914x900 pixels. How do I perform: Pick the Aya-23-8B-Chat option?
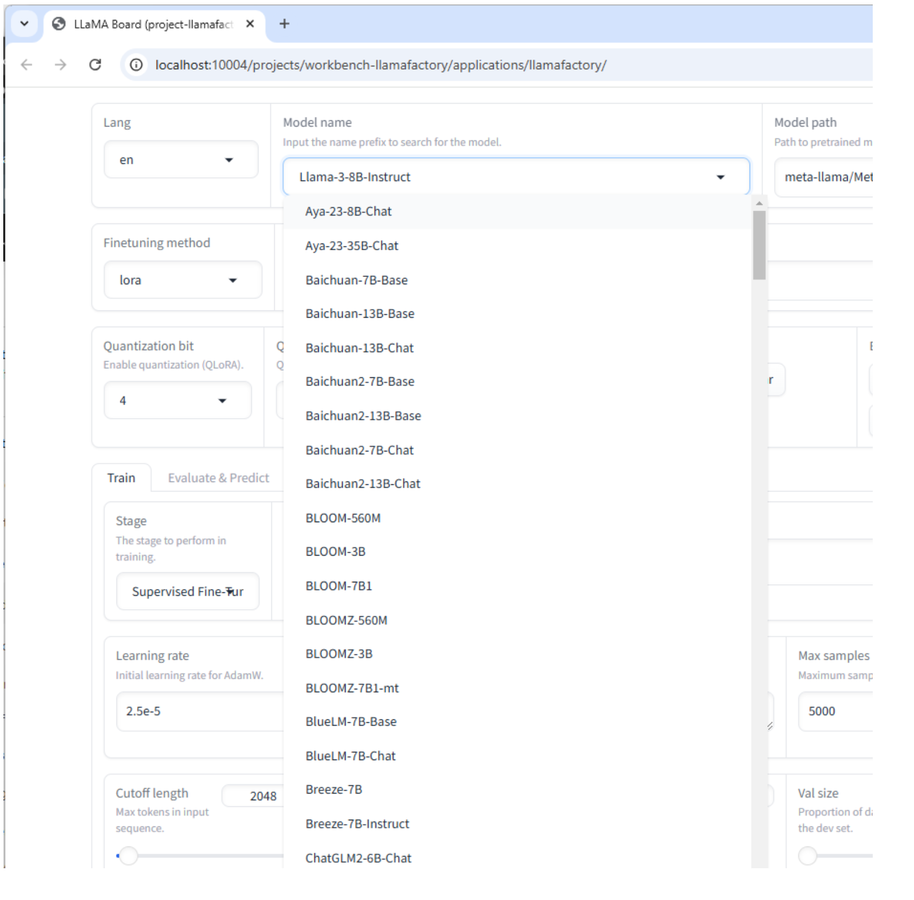[348, 212]
